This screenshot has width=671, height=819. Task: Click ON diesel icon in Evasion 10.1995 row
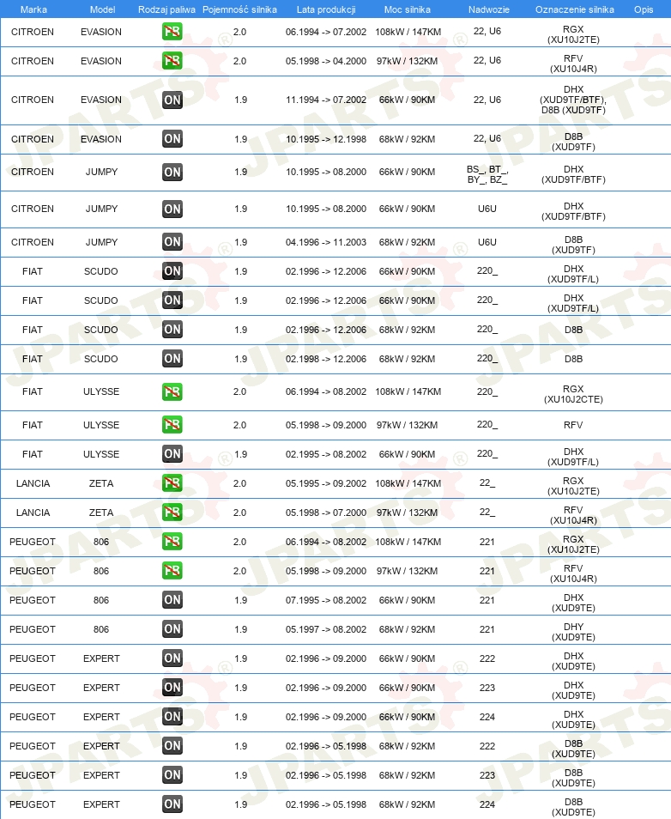172,139
